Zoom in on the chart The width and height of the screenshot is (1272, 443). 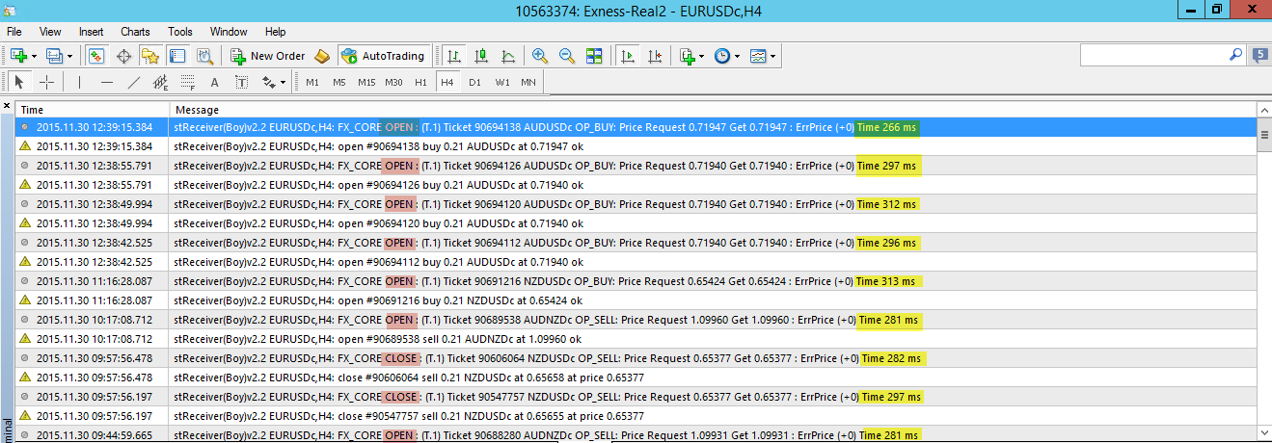pyautogui.click(x=539, y=56)
